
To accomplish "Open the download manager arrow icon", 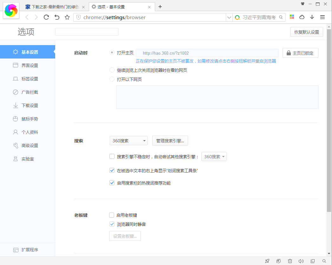I will pyautogui.click(x=312, y=17).
